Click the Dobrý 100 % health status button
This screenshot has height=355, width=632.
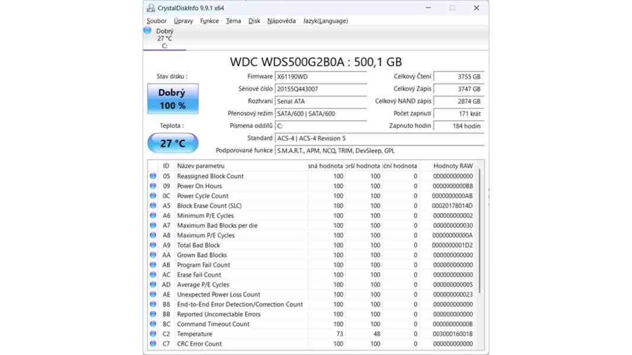(173, 99)
